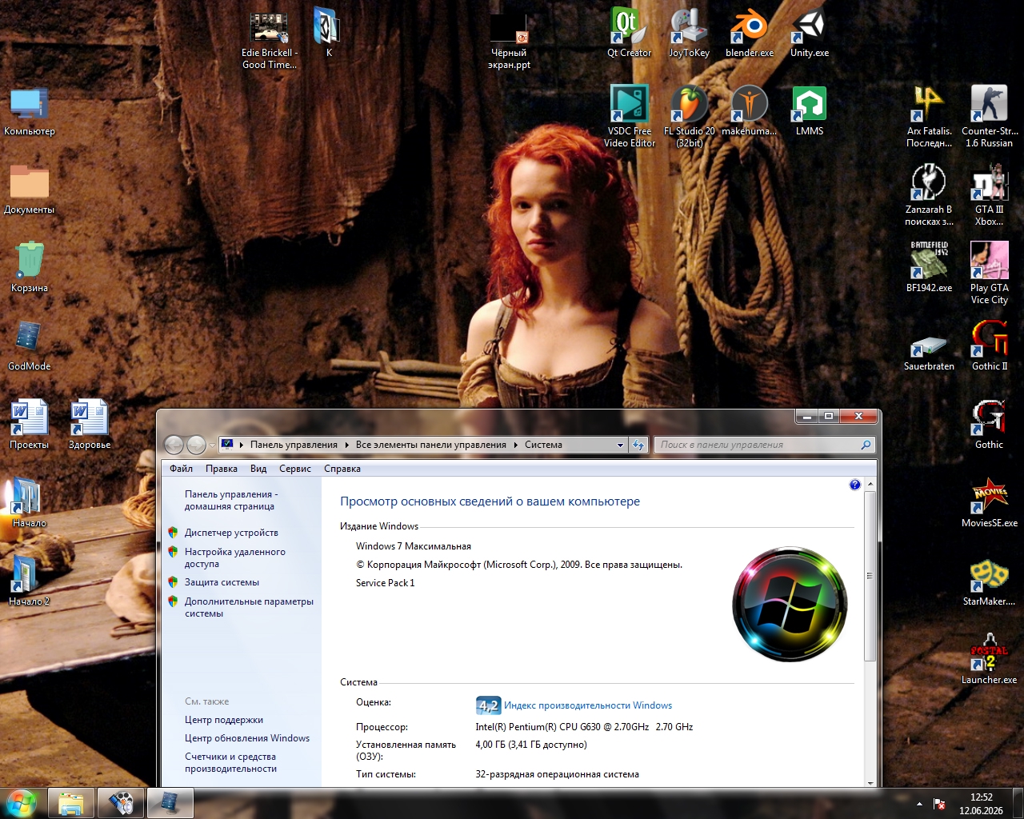The height and width of the screenshot is (819, 1024).
Task: Select the GTA III Xbox shortcut
Action: coord(990,194)
